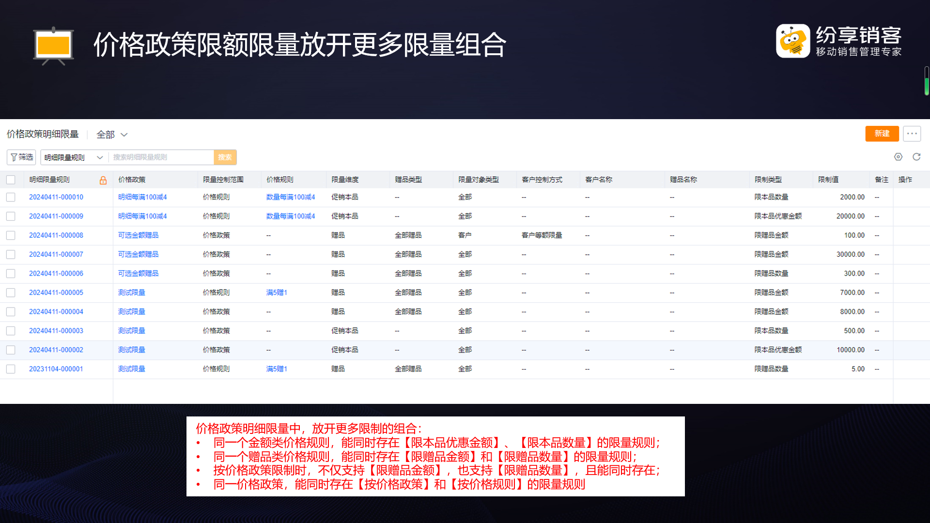The width and height of the screenshot is (930, 523).
Task: Click the refresh icon above the 操作 column
Action: (x=916, y=157)
